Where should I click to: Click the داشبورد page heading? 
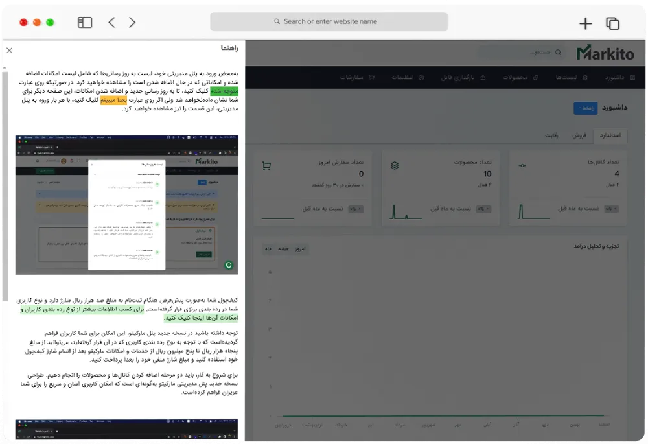click(x=614, y=108)
